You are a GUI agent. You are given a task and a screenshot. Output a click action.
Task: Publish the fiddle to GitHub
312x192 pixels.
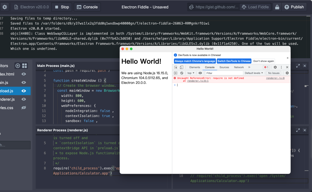coord(294,7)
